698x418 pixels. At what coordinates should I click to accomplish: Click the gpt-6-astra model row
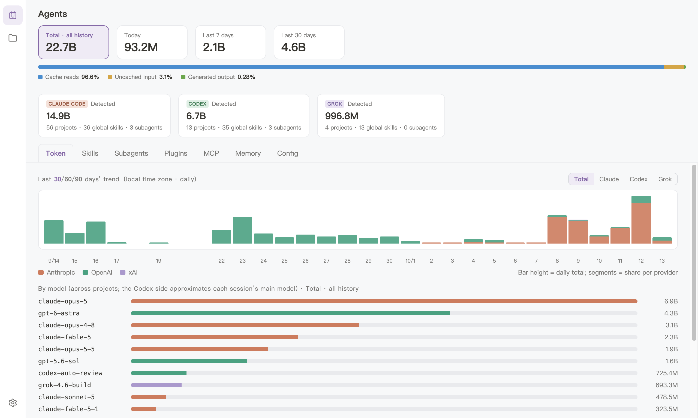pos(358,313)
